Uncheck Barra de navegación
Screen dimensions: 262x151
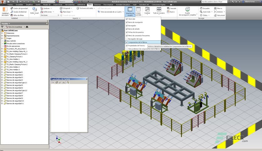tap(127, 22)
